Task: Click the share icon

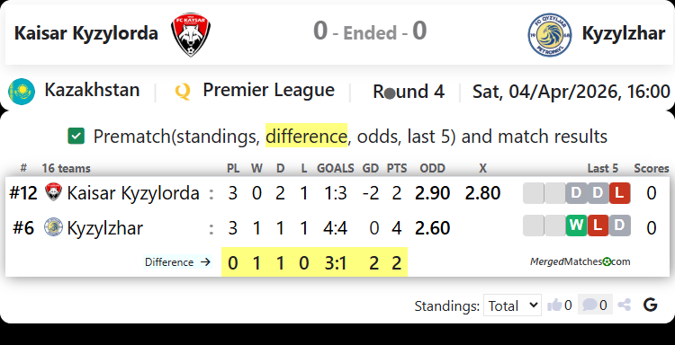Action: pyautogui.click(x=625, y=305)
